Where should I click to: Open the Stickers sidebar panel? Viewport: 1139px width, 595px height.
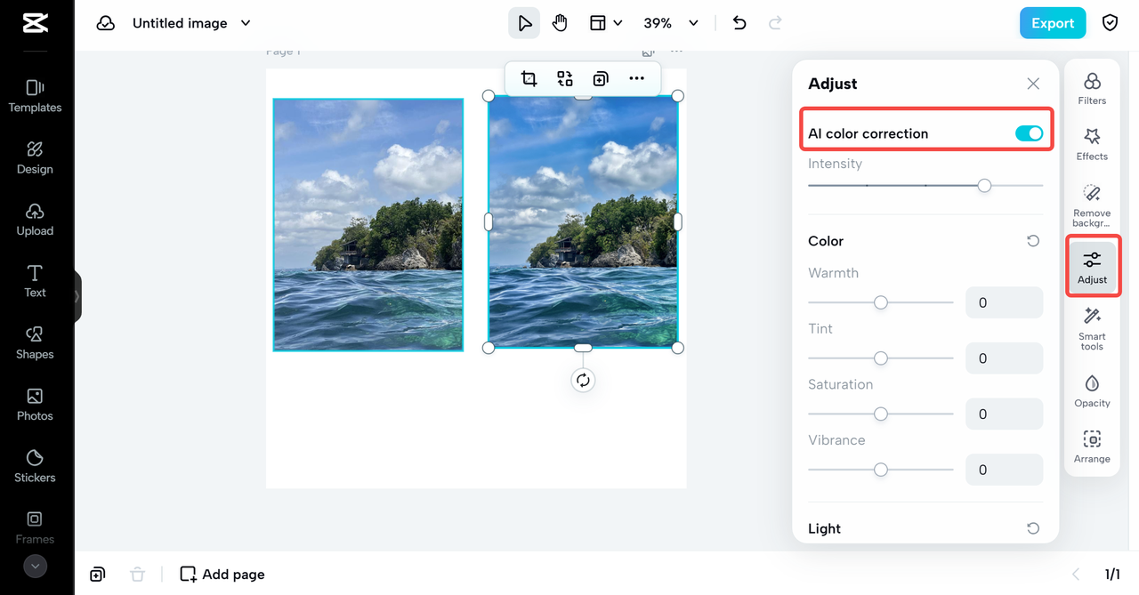[35, 466]
